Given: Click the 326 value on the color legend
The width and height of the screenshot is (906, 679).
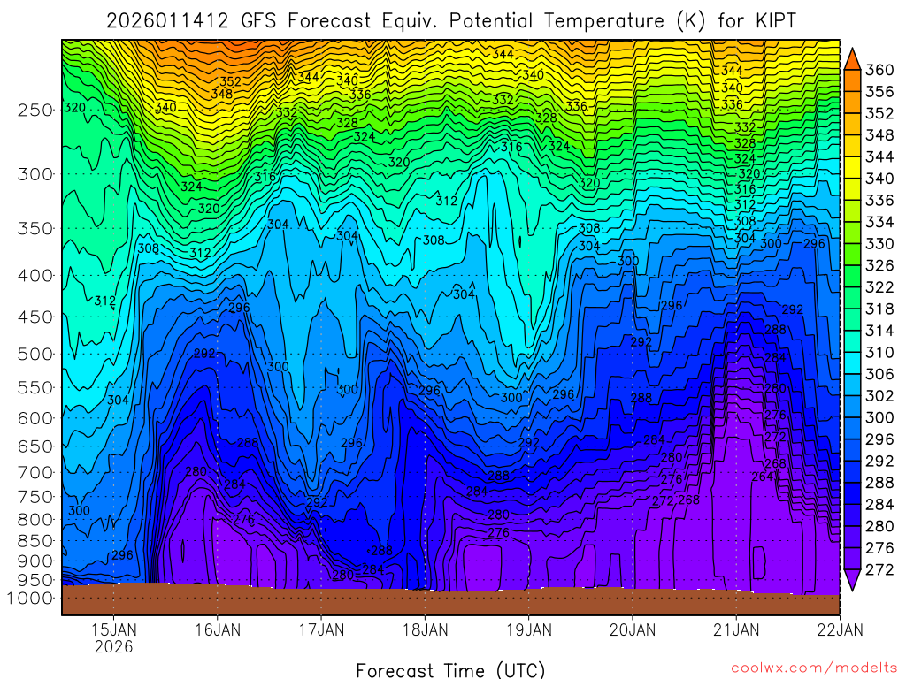Looking at the screenshot, I should [x=879, y=265].
